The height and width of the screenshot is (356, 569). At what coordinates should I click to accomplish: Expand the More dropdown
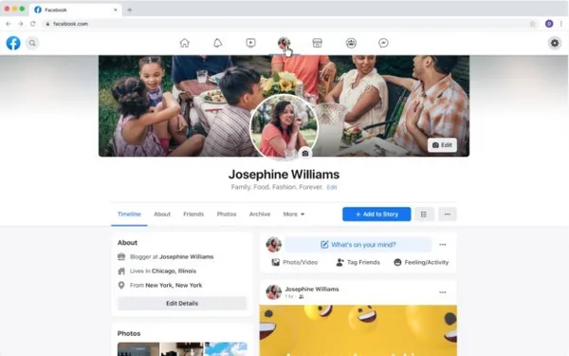coord(294,214)
